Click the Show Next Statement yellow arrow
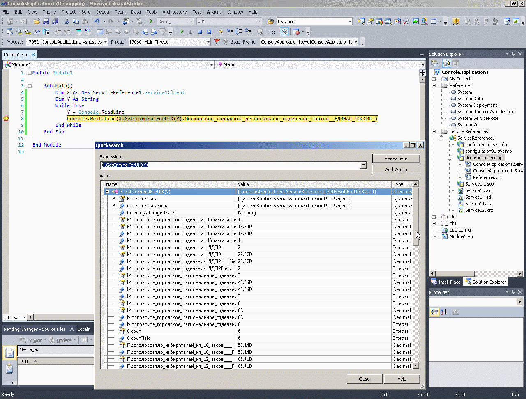Image resolution: width=526 pixels, height=399 pixels. (x=221, y=32)
